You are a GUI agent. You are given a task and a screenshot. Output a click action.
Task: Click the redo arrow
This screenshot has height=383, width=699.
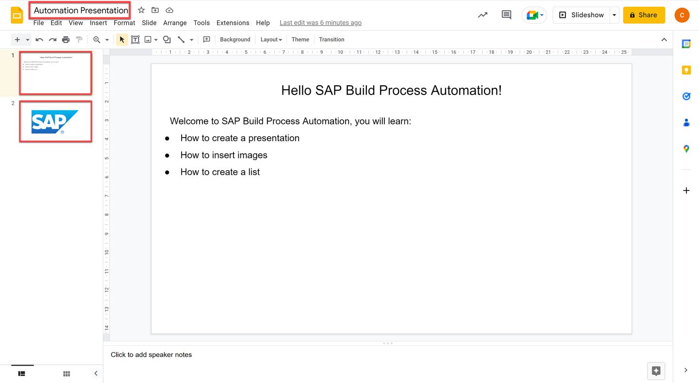point(52,40)
